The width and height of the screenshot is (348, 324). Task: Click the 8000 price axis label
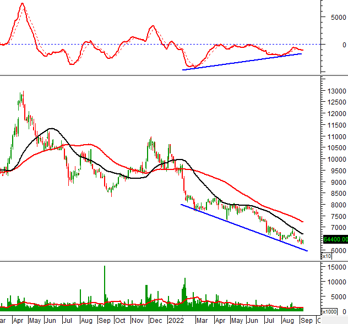coord(332,205)
